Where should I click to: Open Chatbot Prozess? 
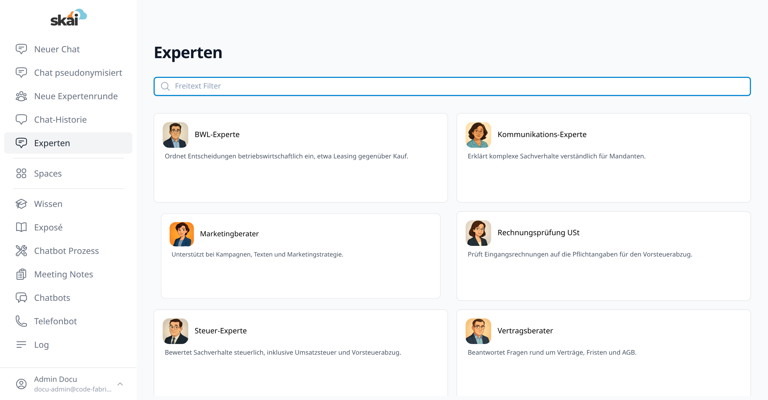click(x=68, y=251)
